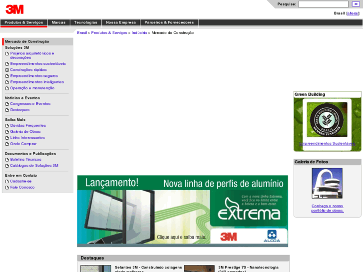The image size is (363, 272).
Task: Open the Parceiros & Fornecedores tab
Action: click(x=169, y=22)
